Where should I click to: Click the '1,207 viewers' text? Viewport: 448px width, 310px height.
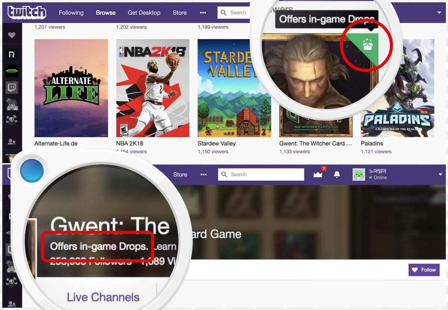coord(50,27)
